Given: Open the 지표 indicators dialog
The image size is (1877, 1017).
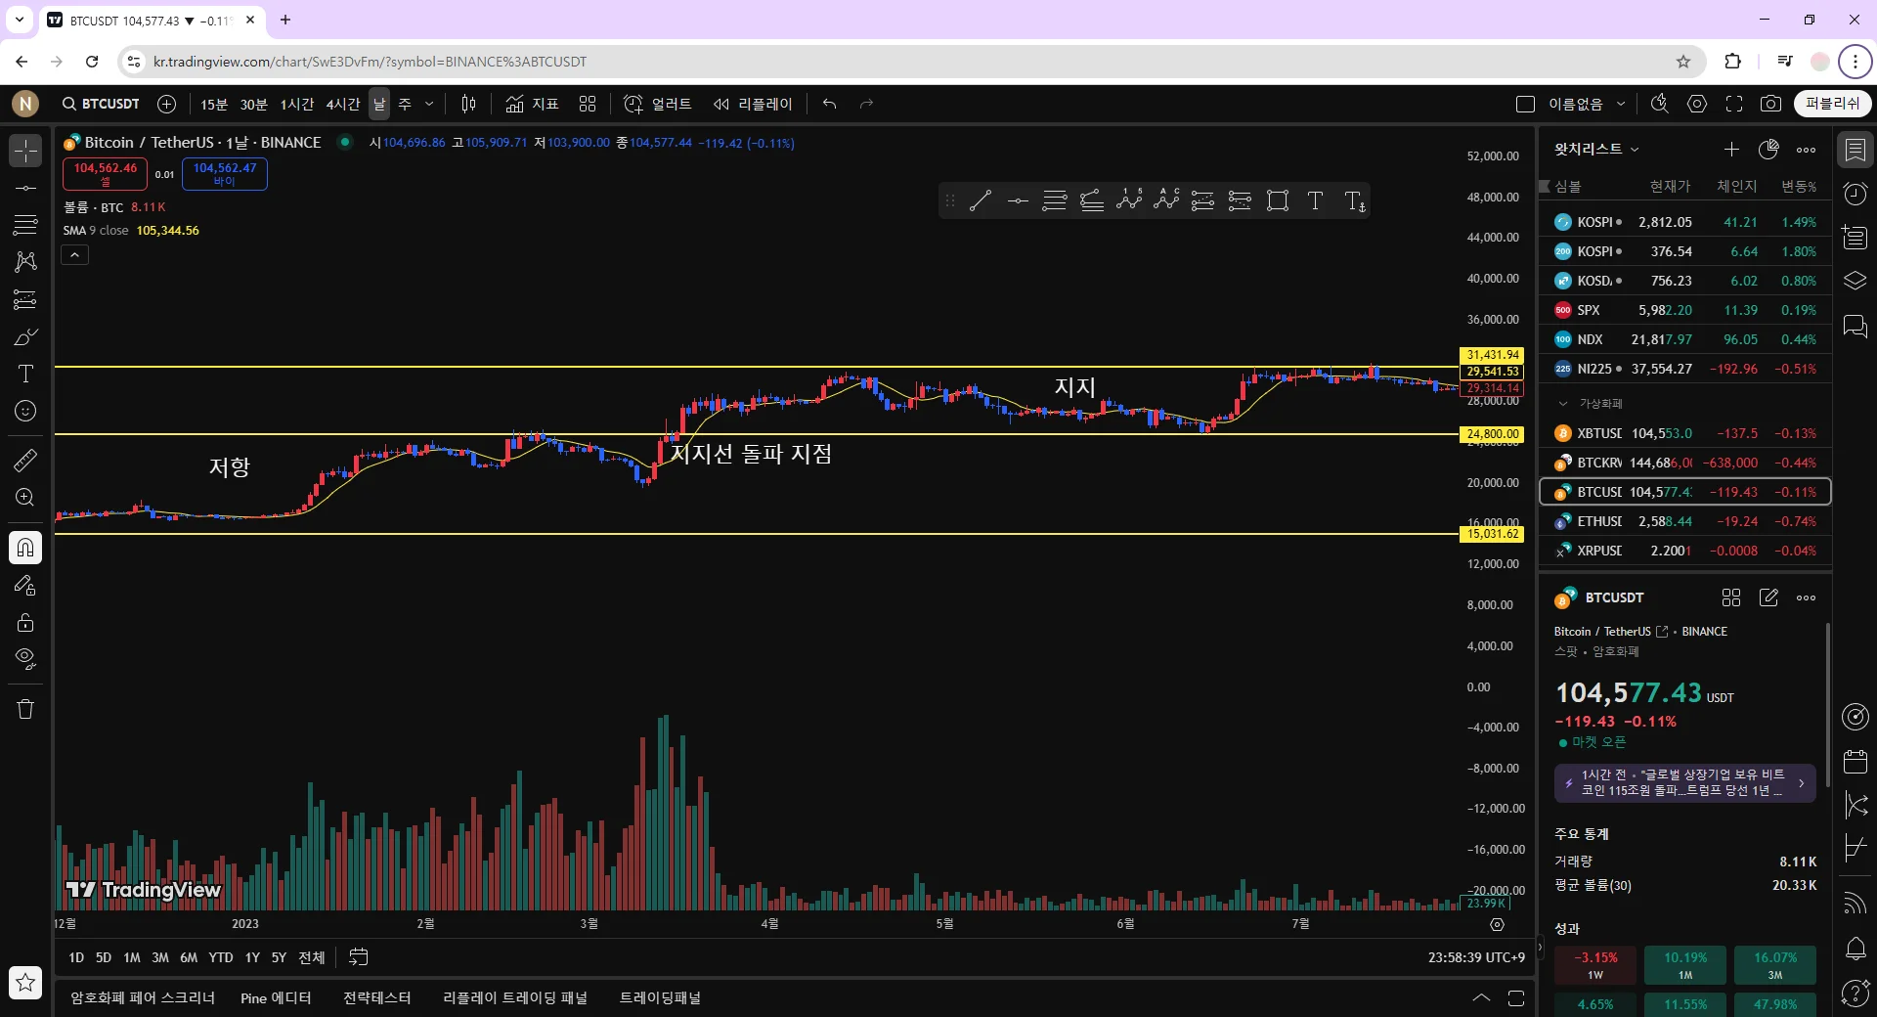Looking at the screenshot, I should point(532,104).
